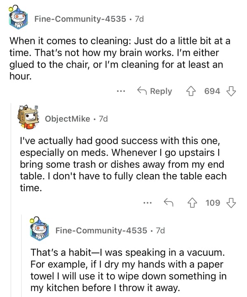247x297 pixels.
Task: Open Fine-Community-4535 avatar on nested reply
Action: (x=39, y=229)
